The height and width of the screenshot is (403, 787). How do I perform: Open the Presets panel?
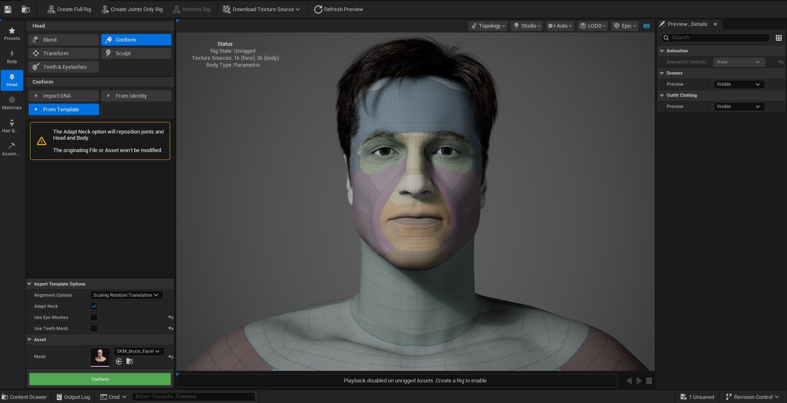(x=12, y=33)
